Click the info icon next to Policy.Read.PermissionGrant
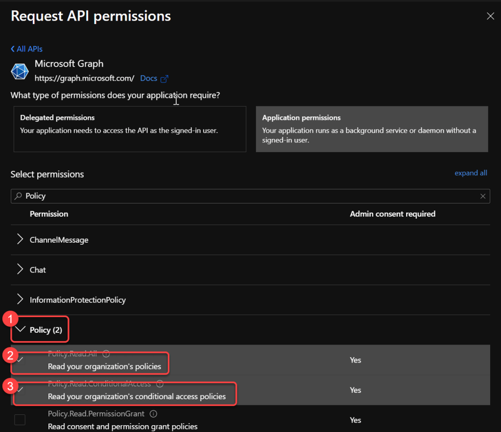 click(153, 414)
